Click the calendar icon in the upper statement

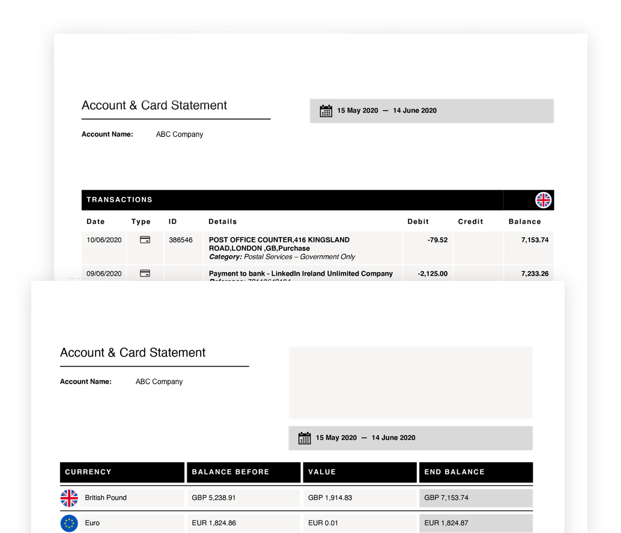point(326,111)
